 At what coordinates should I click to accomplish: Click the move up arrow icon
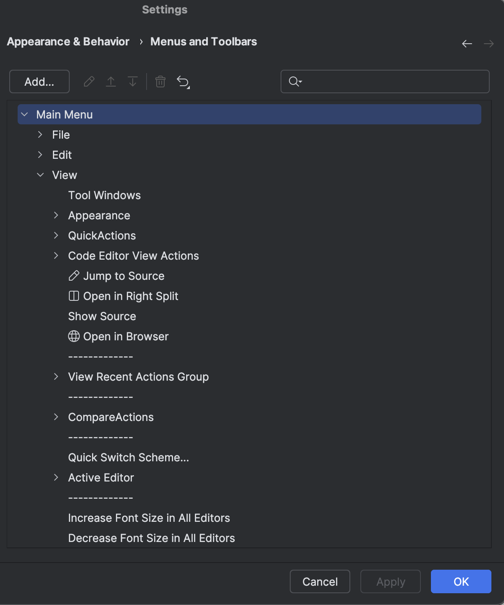(x=111, y=82)
